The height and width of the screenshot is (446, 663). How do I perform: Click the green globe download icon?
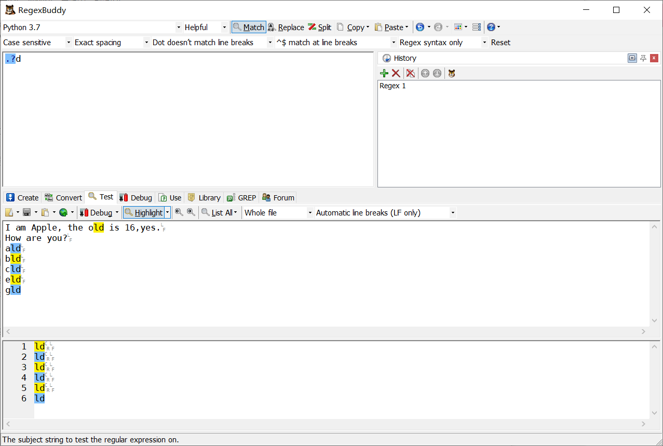tap(63, 212)
